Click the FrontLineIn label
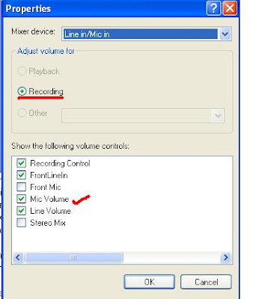The width and height of the screenshot is (280, 299). click(49, 175)
